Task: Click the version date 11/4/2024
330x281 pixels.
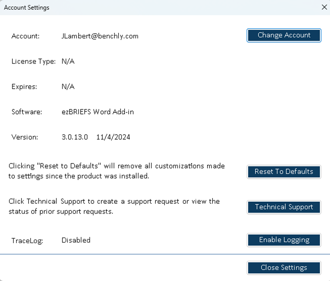Action: coord(114,137)
